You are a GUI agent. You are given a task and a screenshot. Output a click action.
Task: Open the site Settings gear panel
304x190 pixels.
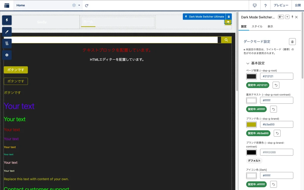point(7,55)
